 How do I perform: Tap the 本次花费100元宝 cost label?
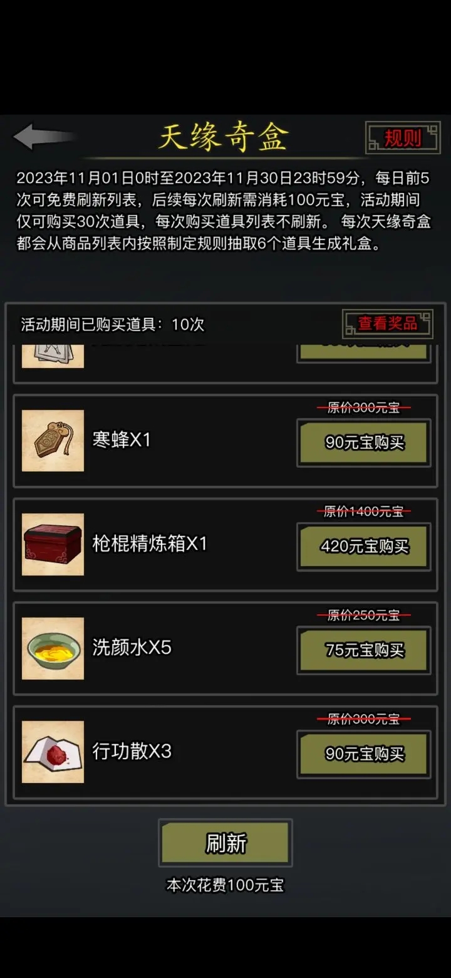coord(225,885)
